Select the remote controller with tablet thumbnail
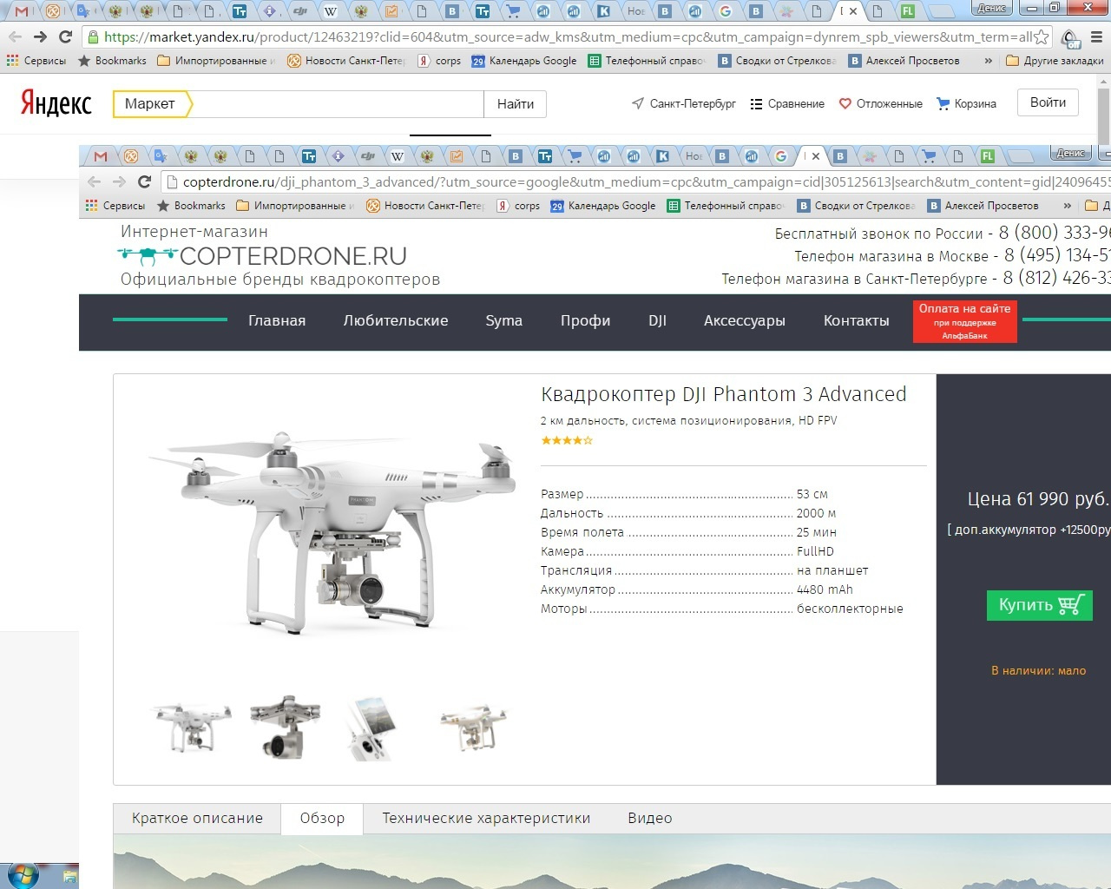This screenshot has height=889, width=1111. tap(371, 728)
